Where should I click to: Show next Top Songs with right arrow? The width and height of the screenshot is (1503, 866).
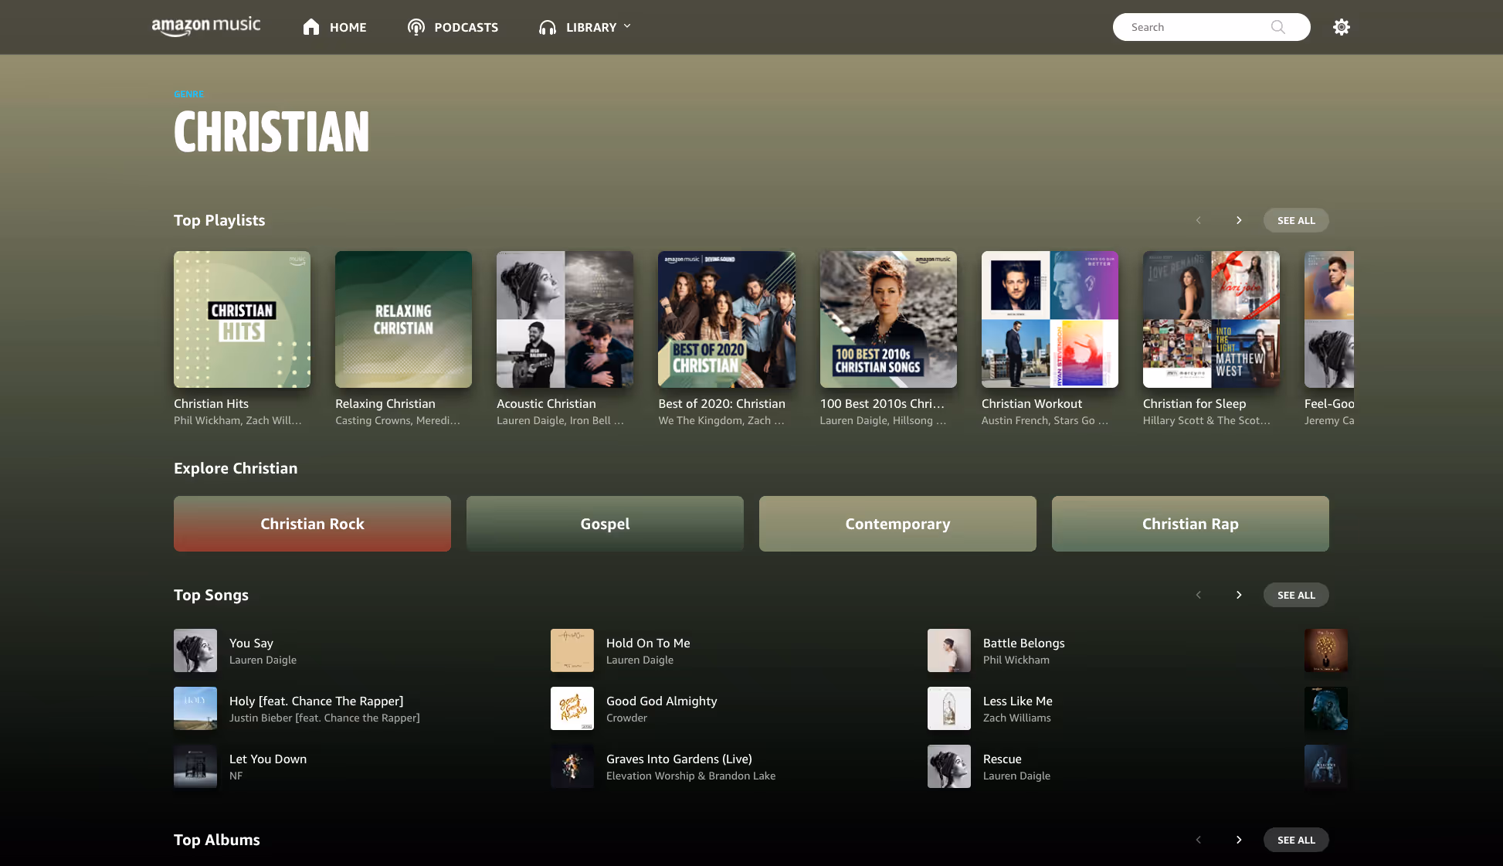pos(1239,595)
